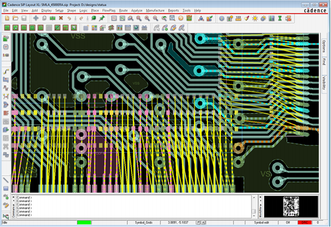Toggle the A button in status bar
The height and width of the screenshot is (227, 331).
tap(203, 223)
